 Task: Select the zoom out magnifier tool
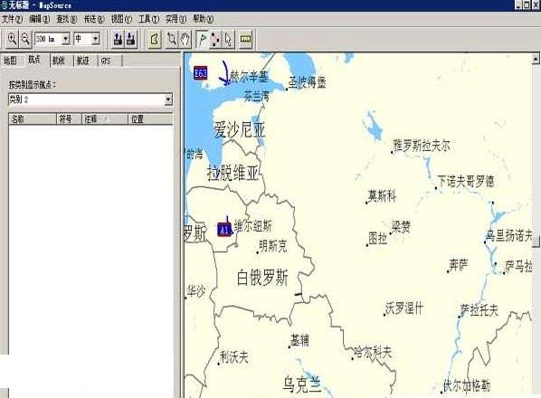click(x=25, y=39)
